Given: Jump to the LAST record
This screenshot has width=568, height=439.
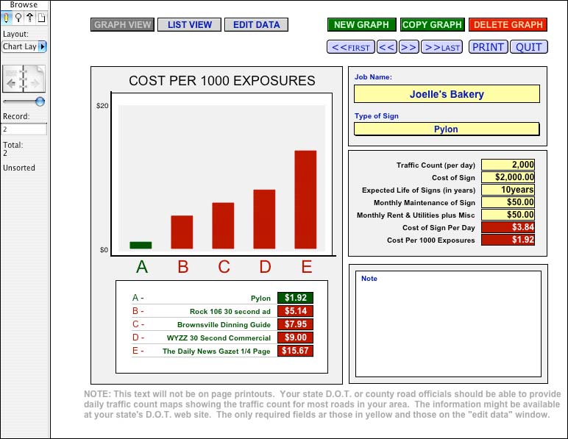Looking at the screenshot, I should 442,47.
